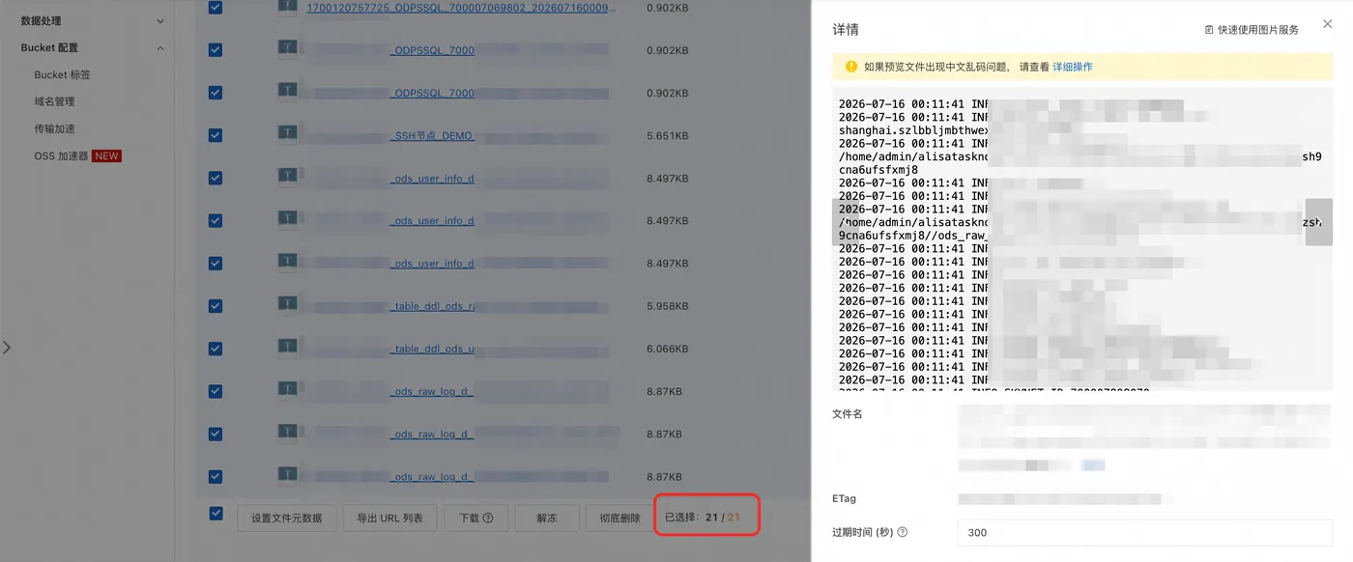Expand the collapsed left panel arrow
This screenshot has width=1353, height=562.
pos(7,348)
